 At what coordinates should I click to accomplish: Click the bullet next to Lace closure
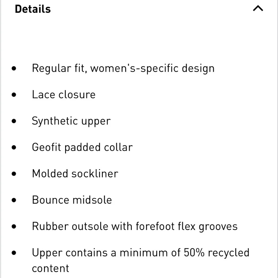14,95
